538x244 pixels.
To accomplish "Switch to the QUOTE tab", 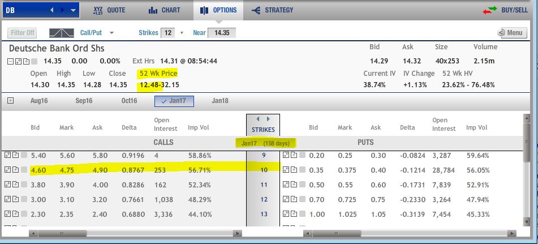I will (x=109, y=10).
